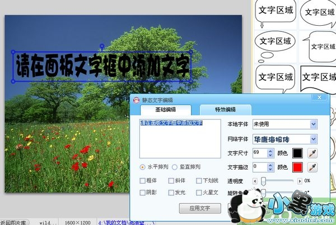This screenshot has height=225, width=336.
Task: Click the 静态文字编辑 dialog title icon
Action: (136, 100)
